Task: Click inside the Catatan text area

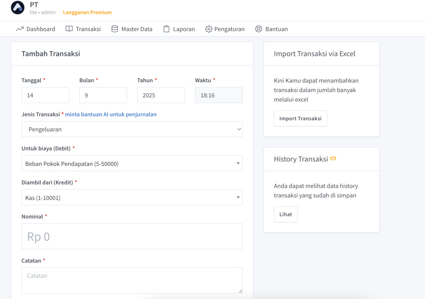Action: point(132,280)
